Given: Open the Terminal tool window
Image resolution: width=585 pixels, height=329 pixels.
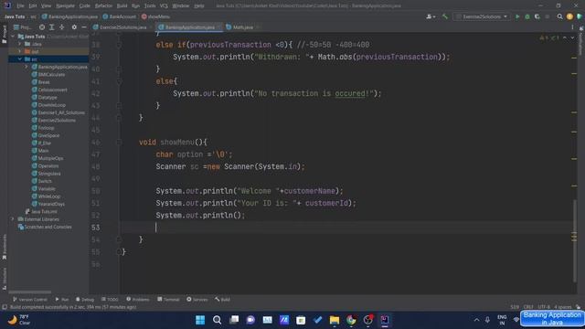Looking at the screenshot, I should (168, 299).
